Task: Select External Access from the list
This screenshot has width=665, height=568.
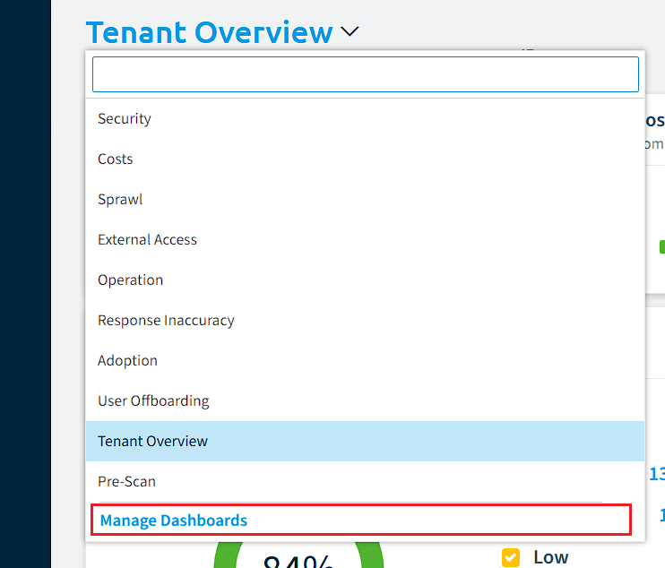Action: pos(365,239)
